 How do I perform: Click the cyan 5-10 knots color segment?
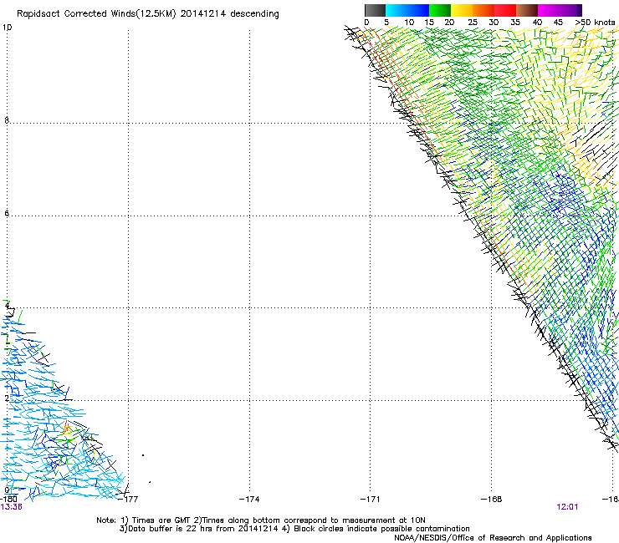point(396,10)
